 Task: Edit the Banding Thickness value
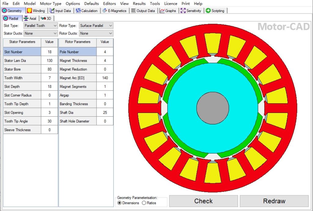point(105,104)
